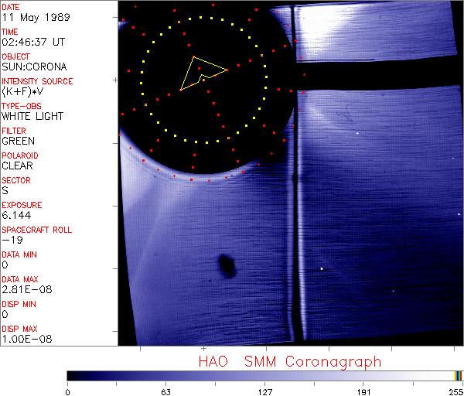This screenshot has height=396, width=464.
Task: Click the color bar at value 127
Action: tap(264, 375)
